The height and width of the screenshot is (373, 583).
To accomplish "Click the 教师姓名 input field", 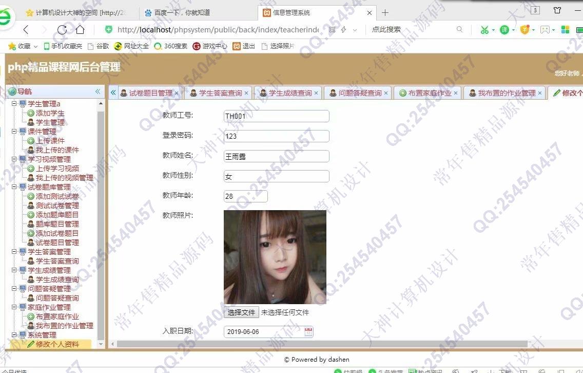I will click(276, 156).
